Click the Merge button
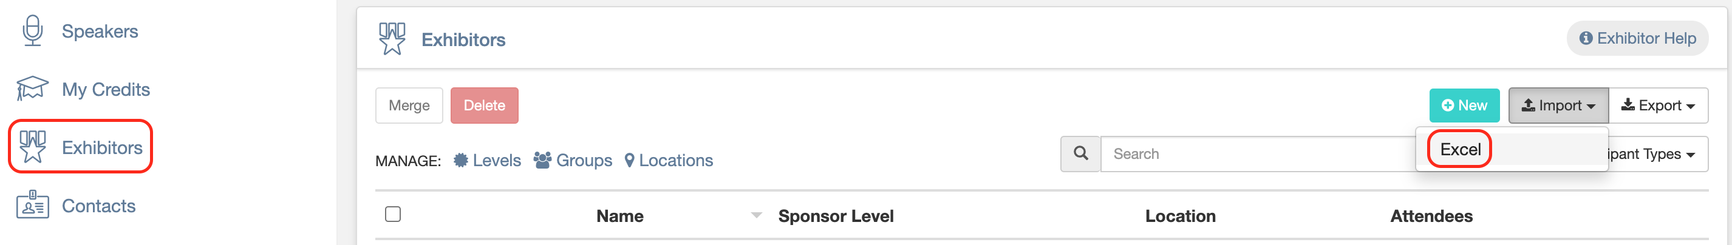This screenshot has height=245, width=1732. coord(409,106)
